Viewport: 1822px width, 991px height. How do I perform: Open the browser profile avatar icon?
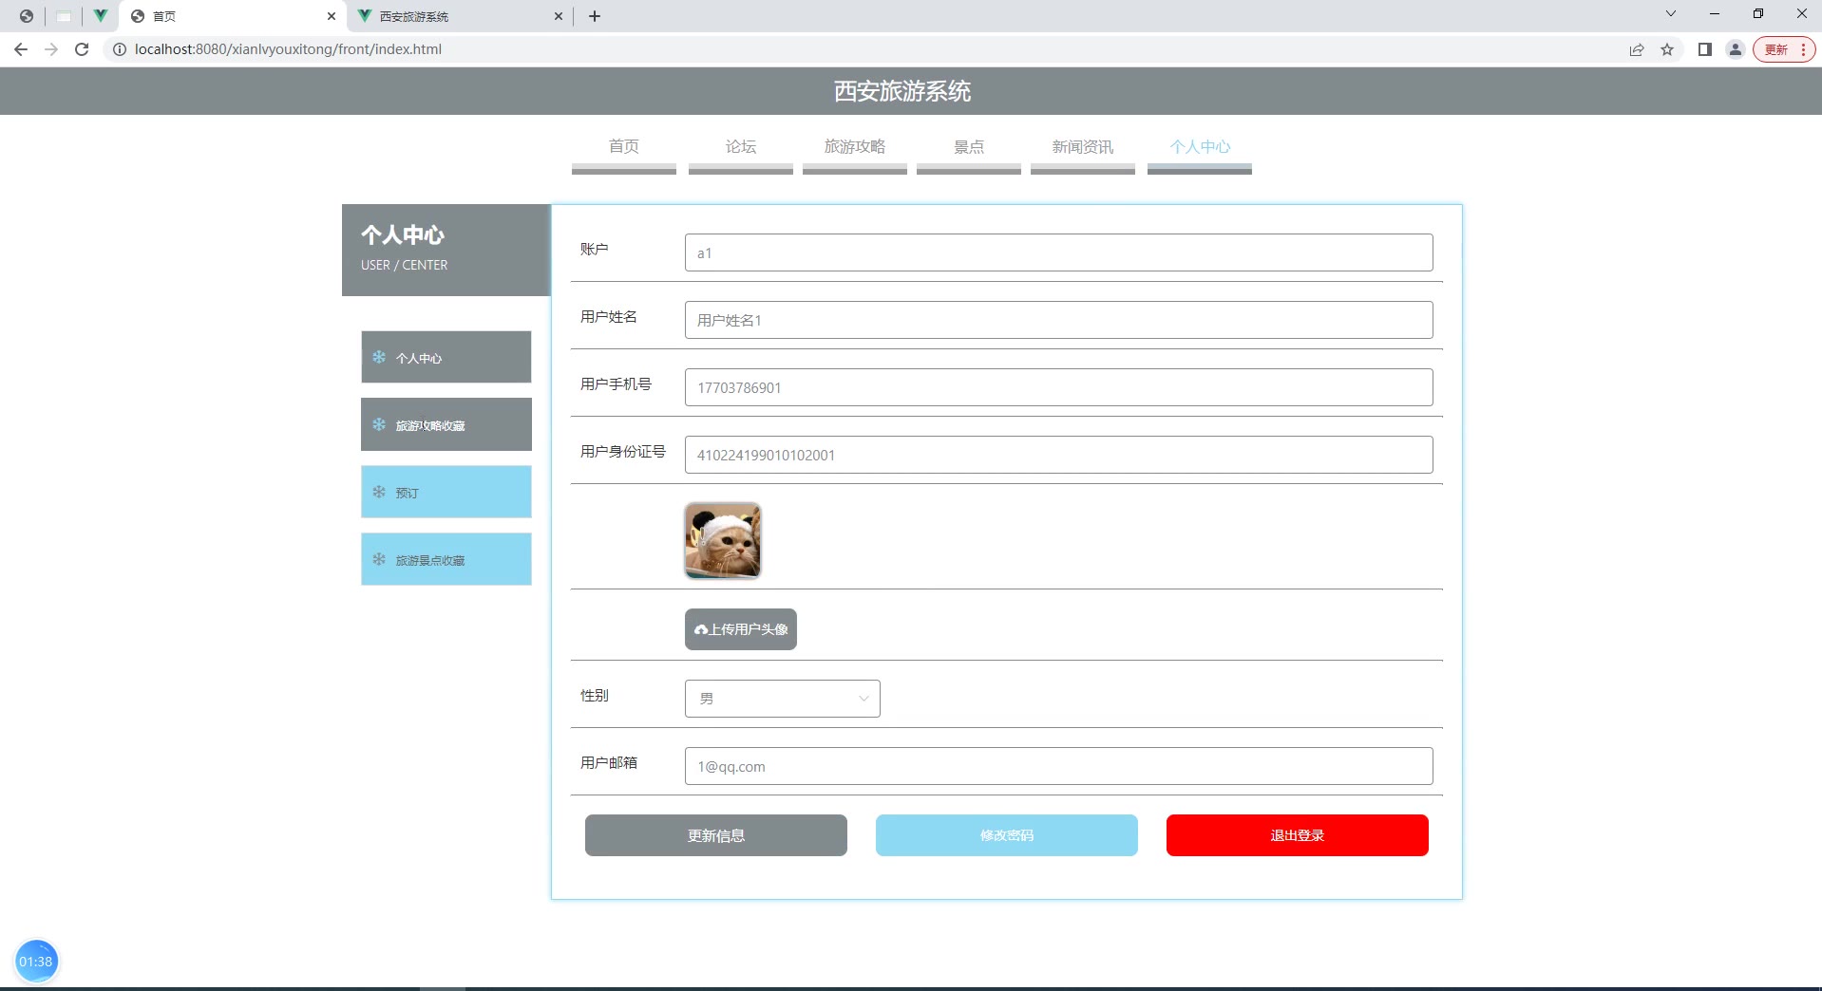(1736, 49)
